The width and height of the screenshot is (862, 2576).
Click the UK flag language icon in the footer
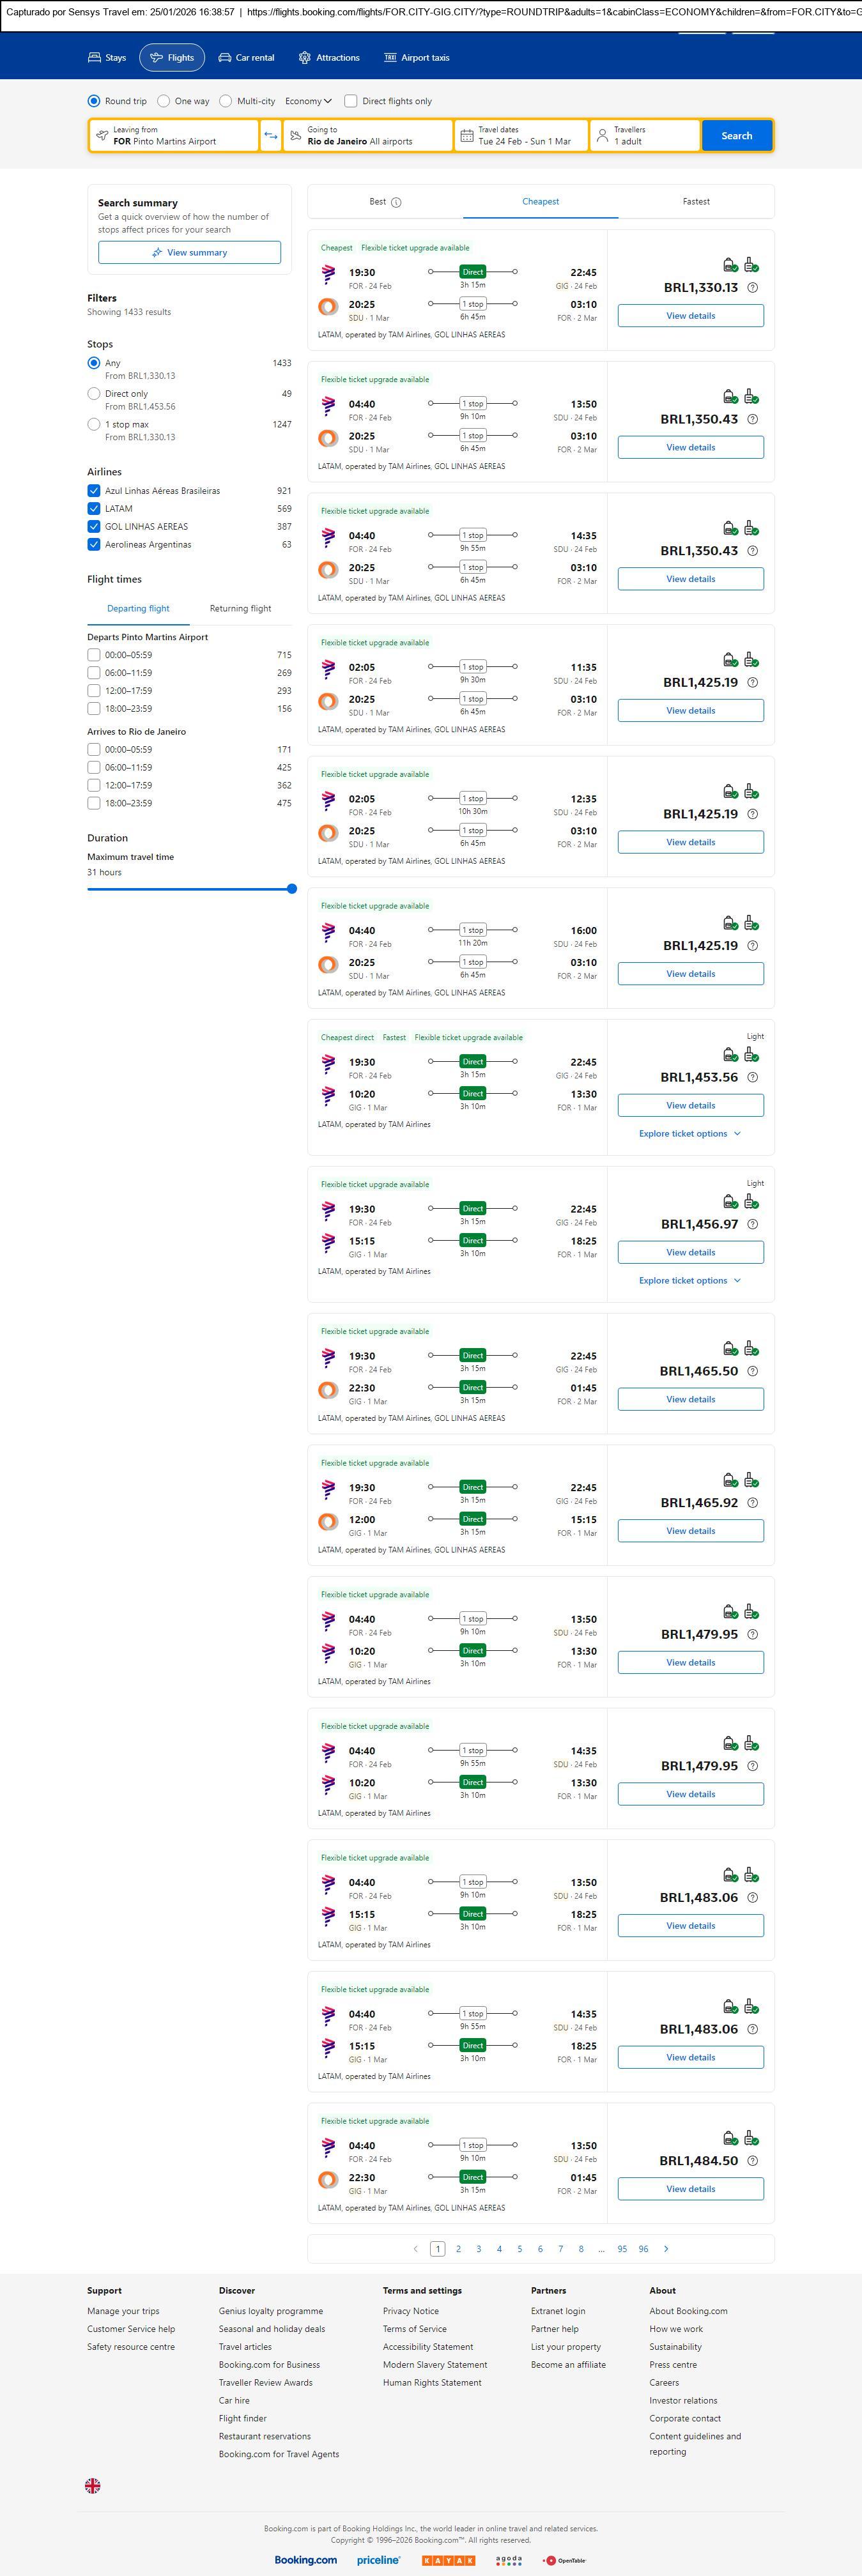(93, 2485)
